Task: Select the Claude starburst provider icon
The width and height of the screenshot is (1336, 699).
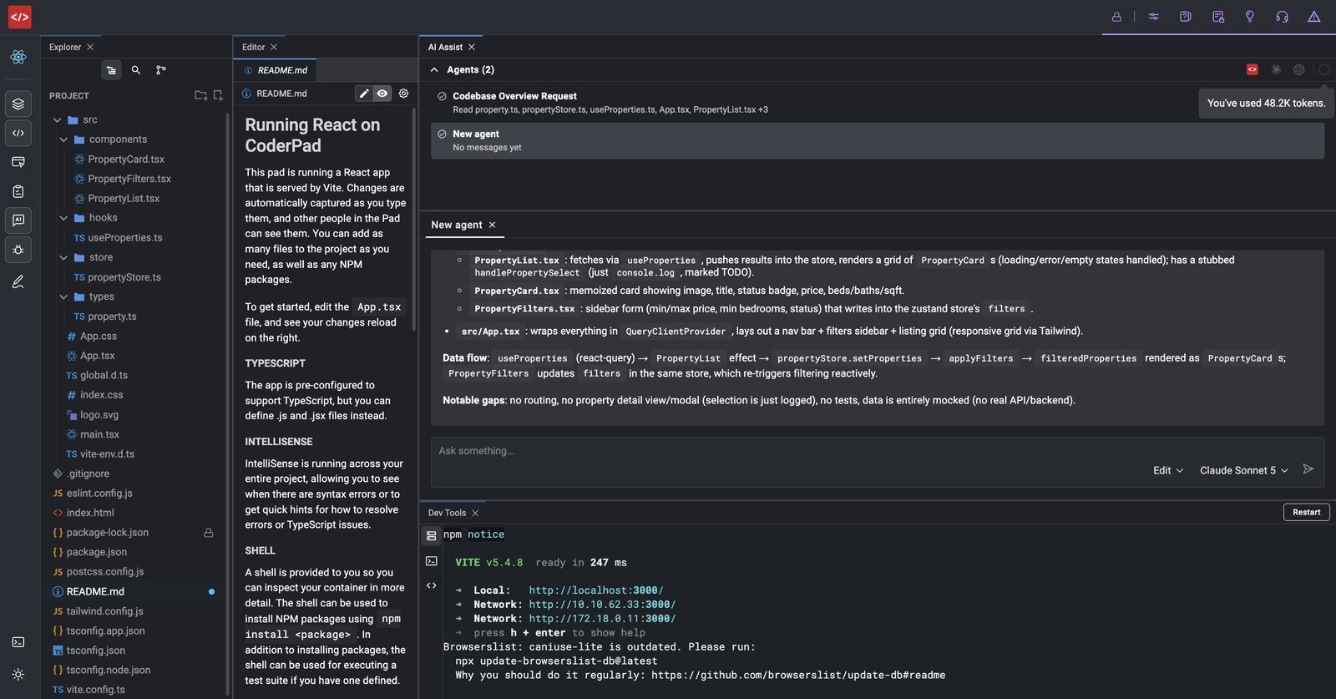Action: [1276, 70]
